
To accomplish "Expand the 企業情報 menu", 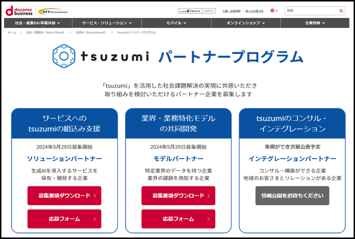I will click(x=315, y=23).
